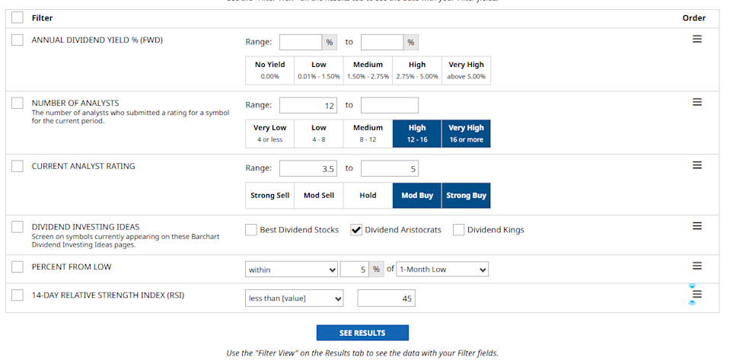This screenshot has height=364, width=730.
Task: Click reorder handle for Current Analyst Rating row
Action: (697, 165)
